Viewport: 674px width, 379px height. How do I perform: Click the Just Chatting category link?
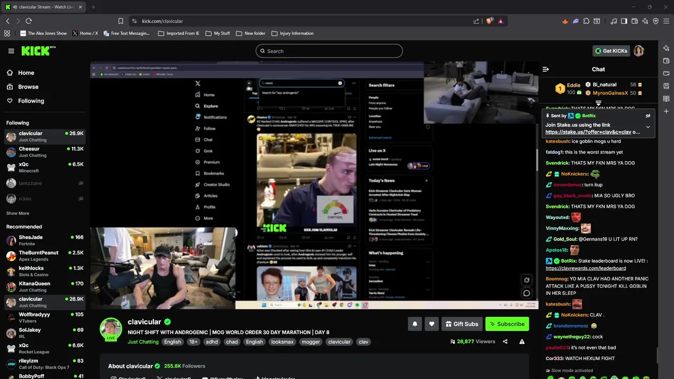click(x=143, y=342)
